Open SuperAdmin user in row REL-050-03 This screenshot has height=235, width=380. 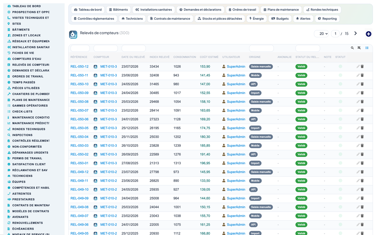(236, 146)
